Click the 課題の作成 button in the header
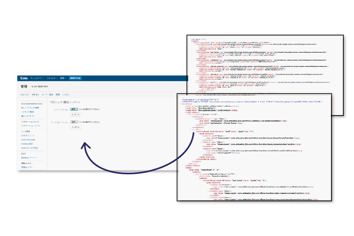The image size is (354, 236). (75, 78)
